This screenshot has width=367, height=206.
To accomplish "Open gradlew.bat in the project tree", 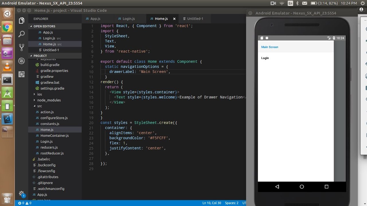I will click(55, 82).
